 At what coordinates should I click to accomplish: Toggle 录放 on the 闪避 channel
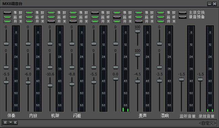(73, 13)
